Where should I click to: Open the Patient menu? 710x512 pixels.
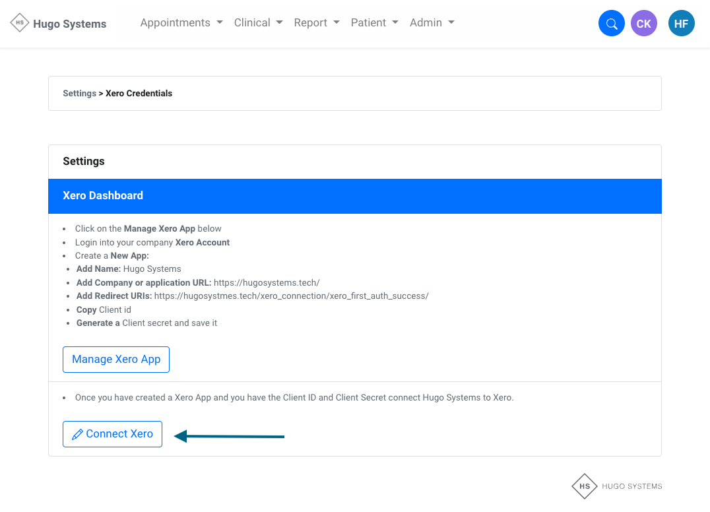coord(374,22)
